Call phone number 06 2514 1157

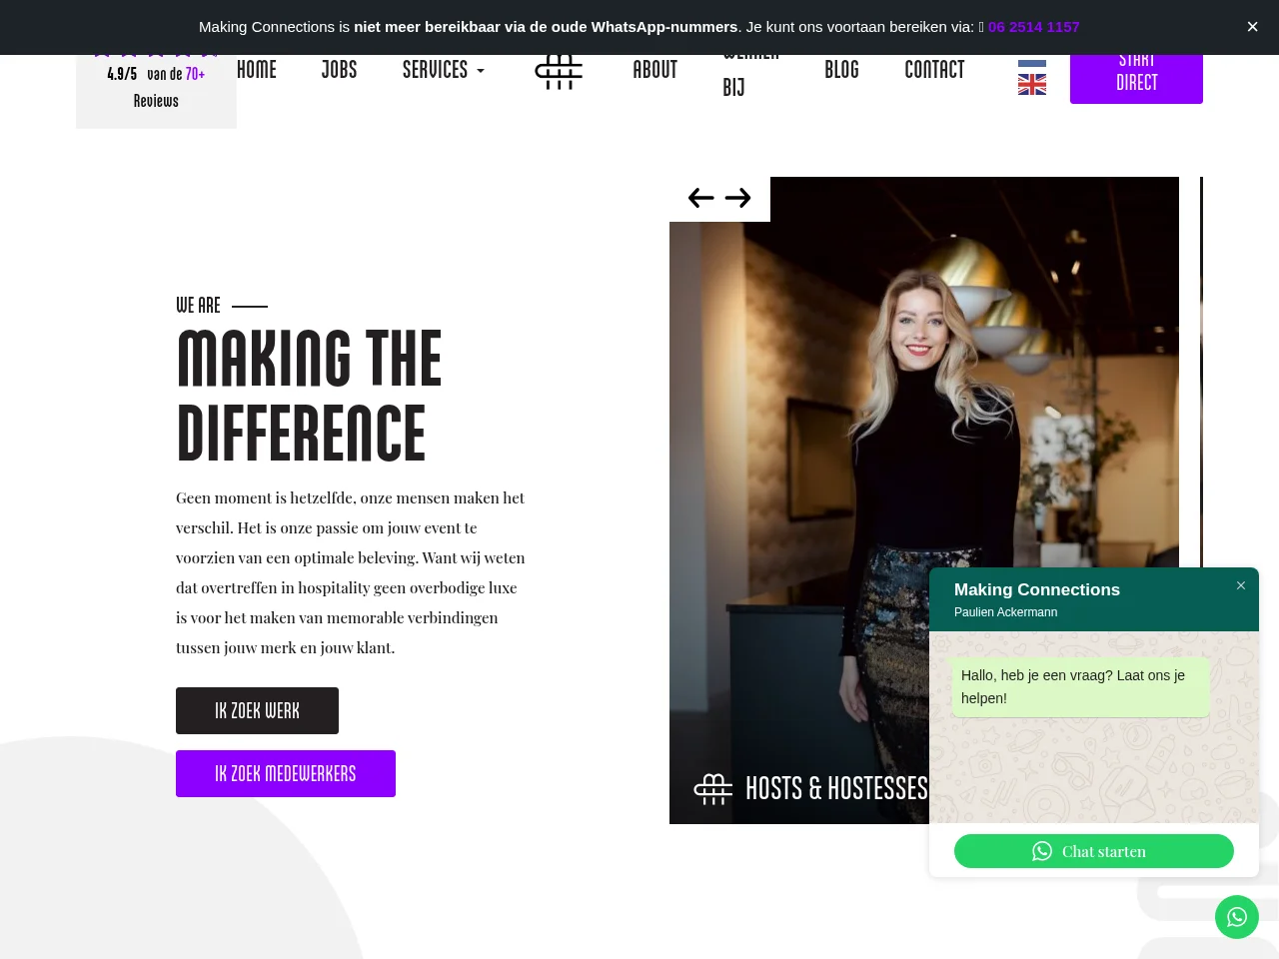[1033, 27]
